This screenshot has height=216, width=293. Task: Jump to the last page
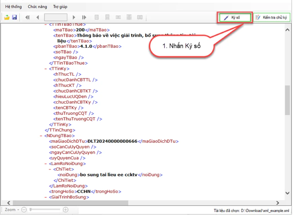(x=84, y=18)
